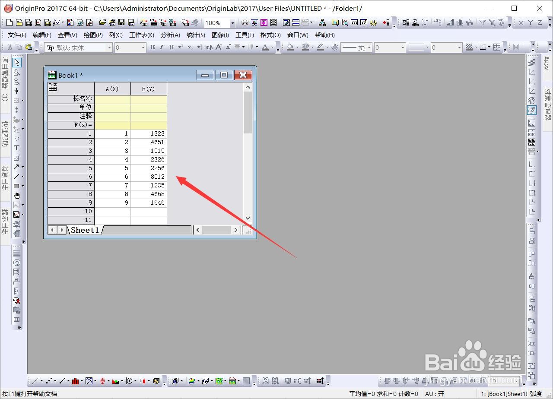Click the Line plot icon in bottom toolbar
Screen dimensions: 553x399
[35, 381]
